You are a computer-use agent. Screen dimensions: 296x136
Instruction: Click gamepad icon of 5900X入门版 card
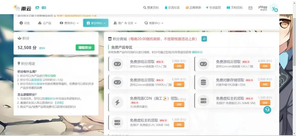[x=118, y=82]
